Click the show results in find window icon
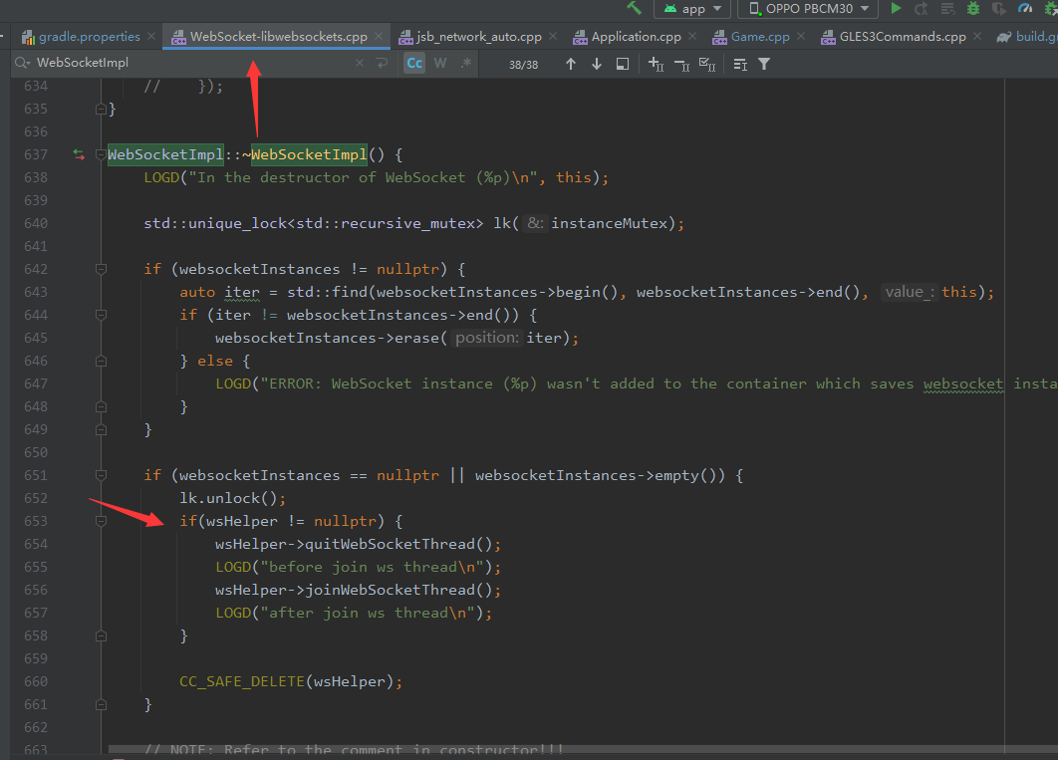Image resolution: width=1058 pixels, height=760 pixels. [740, 64]
